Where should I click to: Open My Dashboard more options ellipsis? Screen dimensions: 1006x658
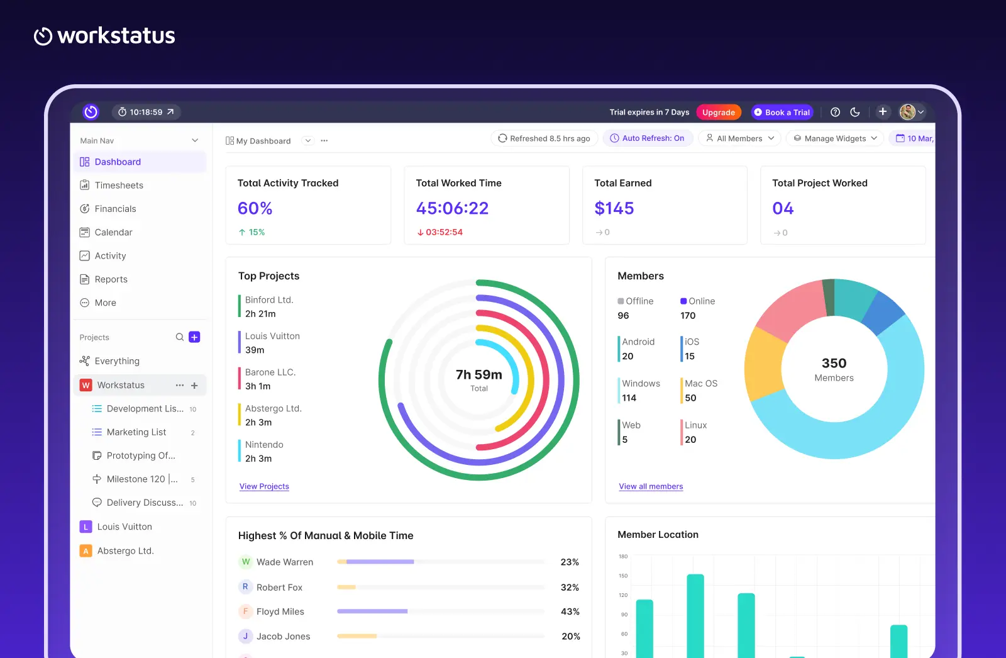324,140
